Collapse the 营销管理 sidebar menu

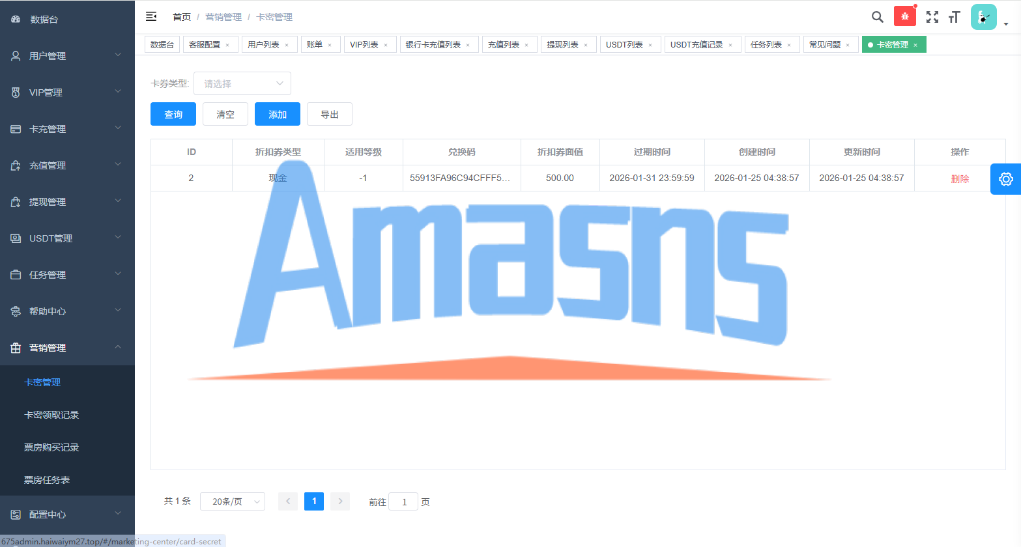click(x=67, y=348)
